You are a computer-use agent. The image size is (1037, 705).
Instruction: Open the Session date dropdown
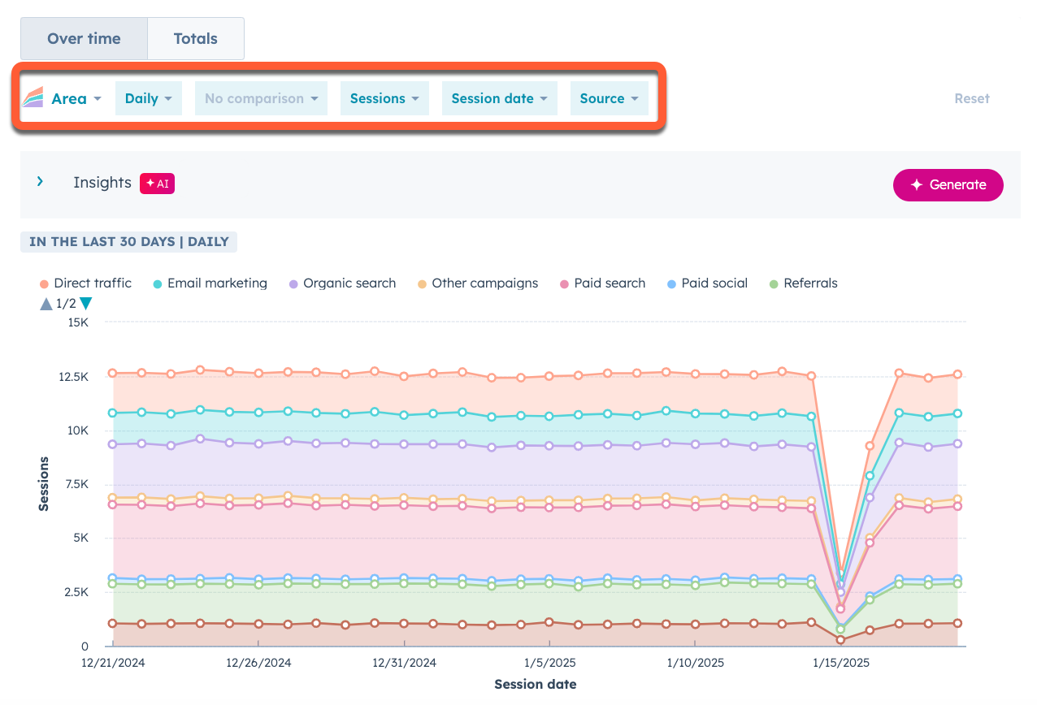pos(499,98)
